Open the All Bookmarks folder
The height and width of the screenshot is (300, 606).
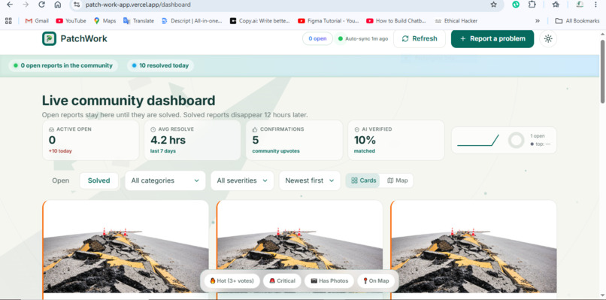tap(577, 21)
